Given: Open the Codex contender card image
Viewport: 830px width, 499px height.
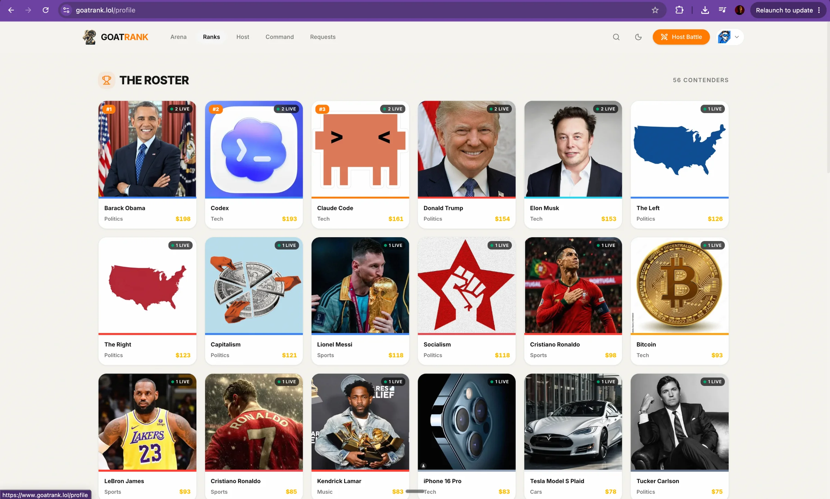Looking at the screenshot, I should 254,149.
